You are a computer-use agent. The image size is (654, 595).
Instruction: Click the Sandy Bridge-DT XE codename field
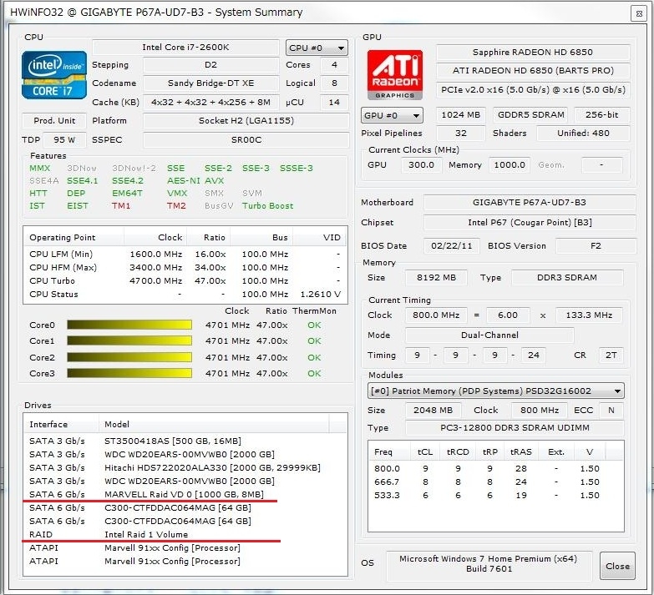click(x=211, y=83)
